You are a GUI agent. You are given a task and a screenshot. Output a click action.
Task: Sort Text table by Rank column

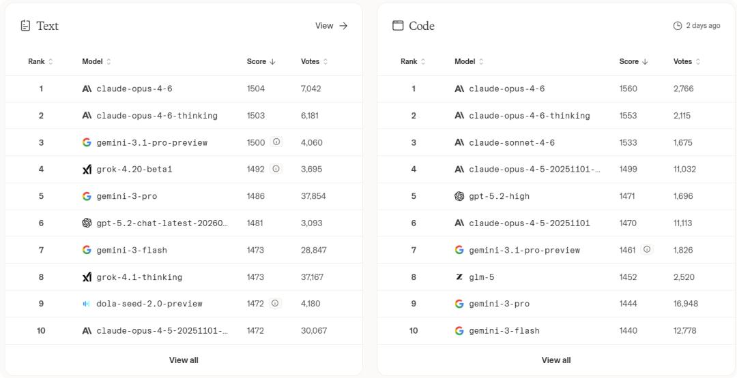click(40, 61)
